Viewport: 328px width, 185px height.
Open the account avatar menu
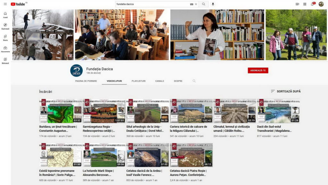(x=321, y=4)
